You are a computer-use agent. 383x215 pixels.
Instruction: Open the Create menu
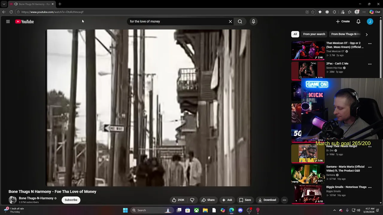[x=343, y=21]
